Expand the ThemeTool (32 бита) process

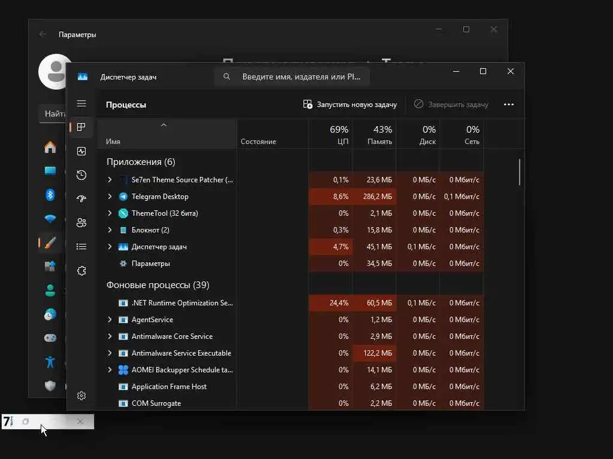click(110, 213)
